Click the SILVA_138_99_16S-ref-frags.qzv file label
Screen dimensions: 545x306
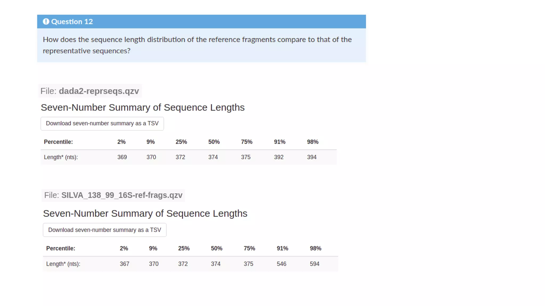(113, 195)
